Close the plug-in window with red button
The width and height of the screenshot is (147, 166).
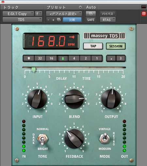click(3, 2)
